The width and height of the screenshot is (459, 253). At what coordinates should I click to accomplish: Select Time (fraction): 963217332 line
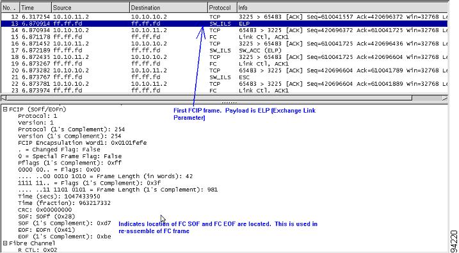coord(65,203)
